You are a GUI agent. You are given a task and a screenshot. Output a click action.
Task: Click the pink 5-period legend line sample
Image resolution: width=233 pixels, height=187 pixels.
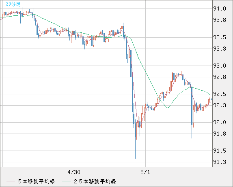(11, 181)
